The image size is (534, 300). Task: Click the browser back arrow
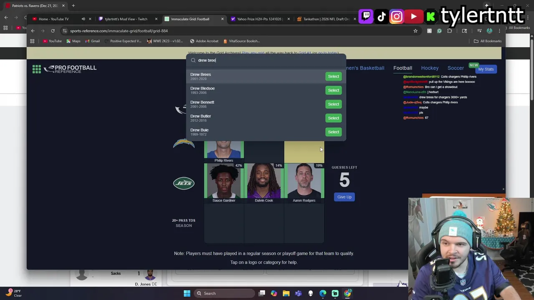[33, 31]
